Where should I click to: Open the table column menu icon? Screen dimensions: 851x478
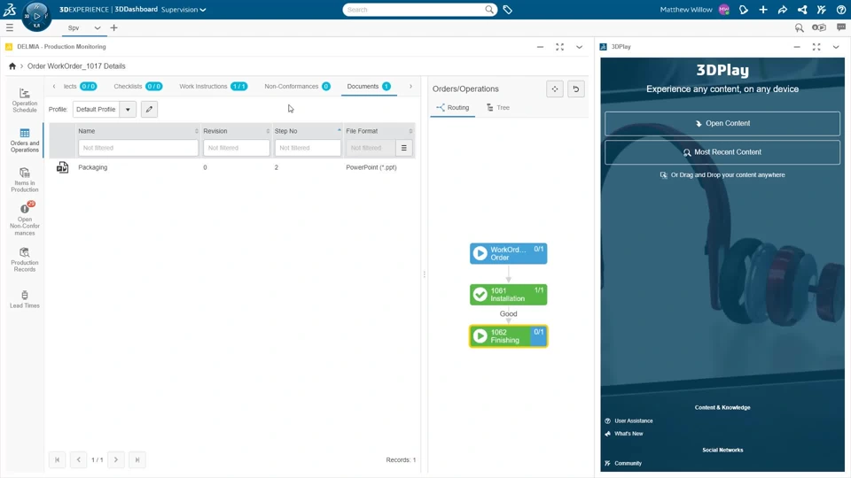404,148
